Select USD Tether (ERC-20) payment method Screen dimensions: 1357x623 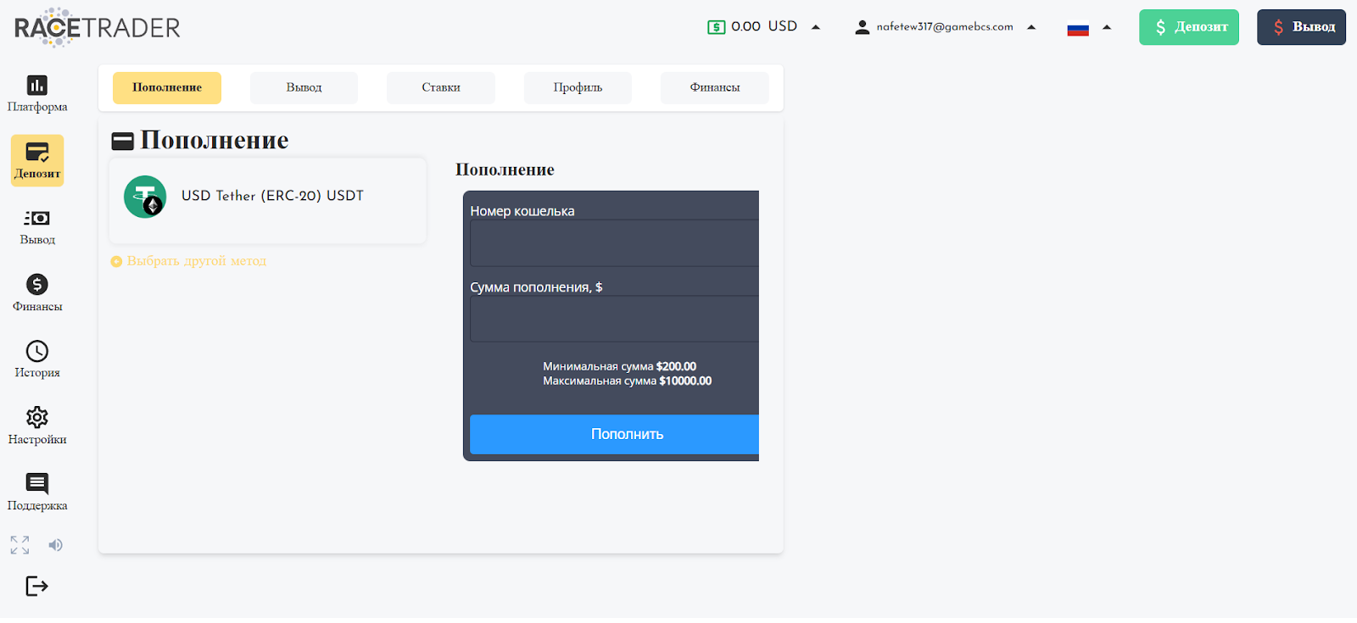click(267, 200)
